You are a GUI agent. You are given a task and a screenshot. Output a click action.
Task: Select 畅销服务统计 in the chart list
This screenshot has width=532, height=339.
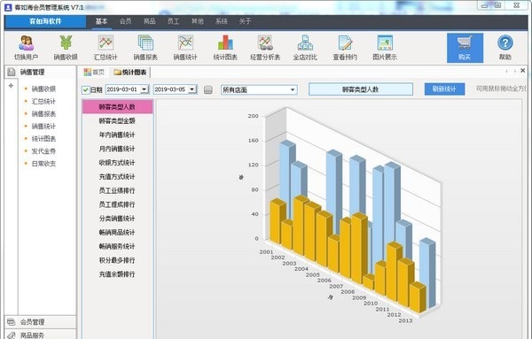click(x=117, y=246)
